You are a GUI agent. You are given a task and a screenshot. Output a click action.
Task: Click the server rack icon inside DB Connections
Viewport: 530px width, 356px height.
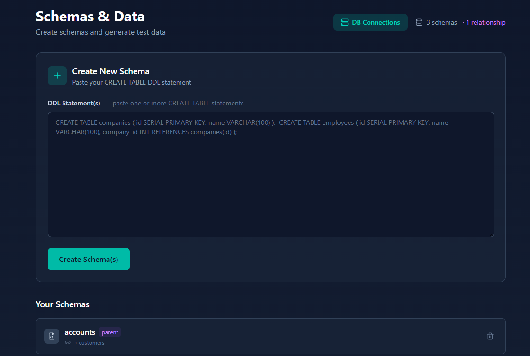(x=346, y=22)
